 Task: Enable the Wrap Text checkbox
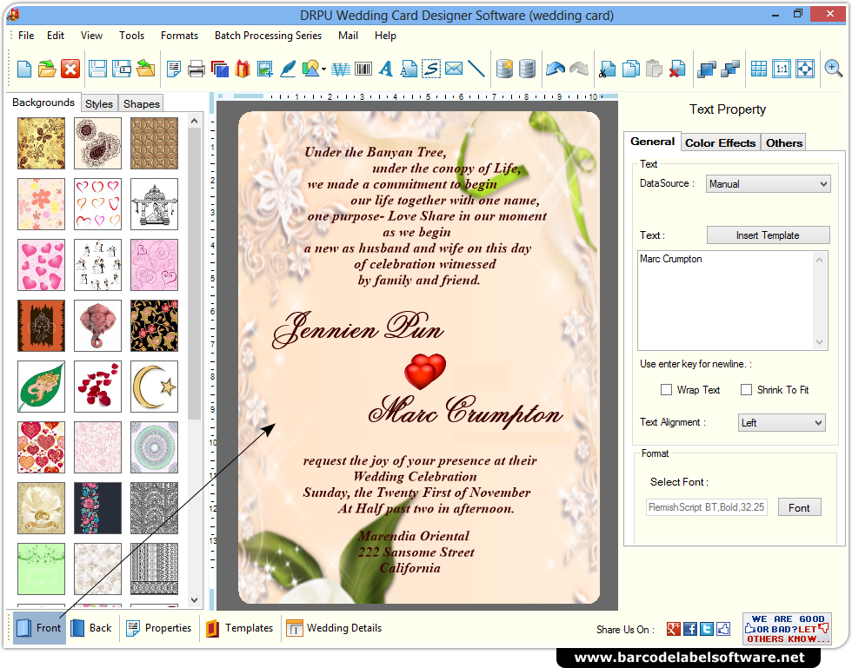(x=666, y=389)
